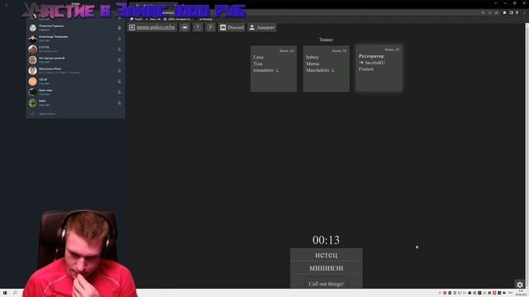
Task: Select the word 'минивэн'
Action: tap(326, 268)
